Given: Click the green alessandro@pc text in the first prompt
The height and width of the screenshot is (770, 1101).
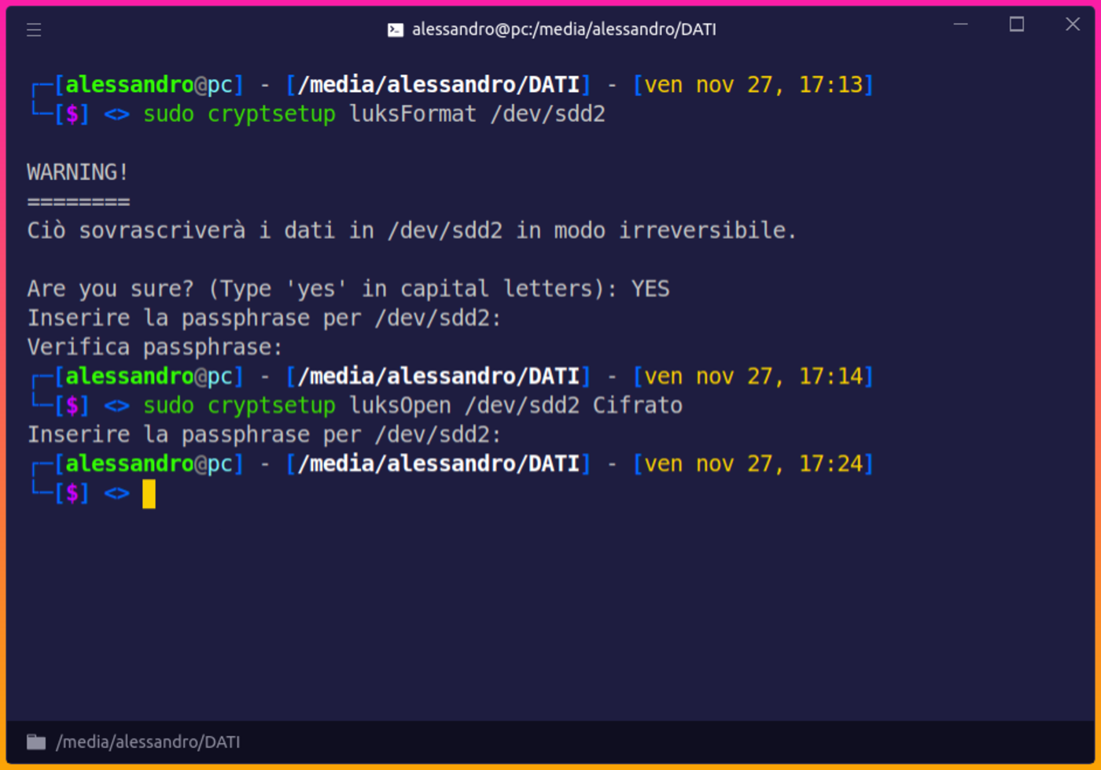Looking at the screenshot, I should (130, 84).
